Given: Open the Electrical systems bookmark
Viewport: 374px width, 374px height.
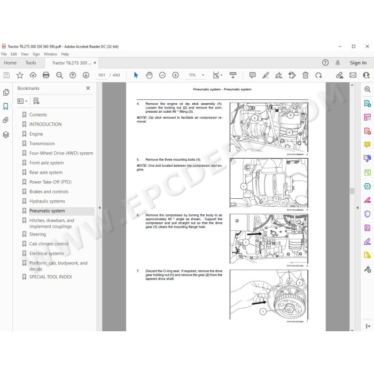Looking at the screenshot, I should tap(47, 253).
